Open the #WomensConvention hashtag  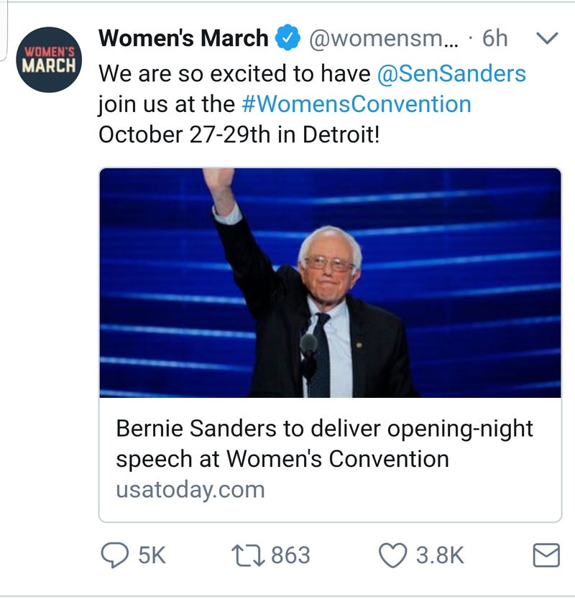pyautogui.click(x=356, y=104)
